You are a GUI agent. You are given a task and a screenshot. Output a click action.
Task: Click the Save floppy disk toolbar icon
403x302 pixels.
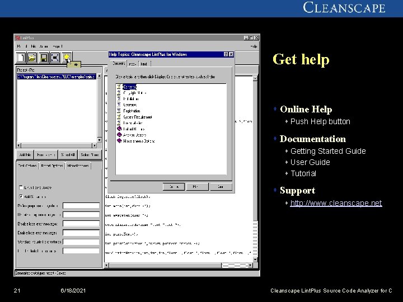[44, 58]
